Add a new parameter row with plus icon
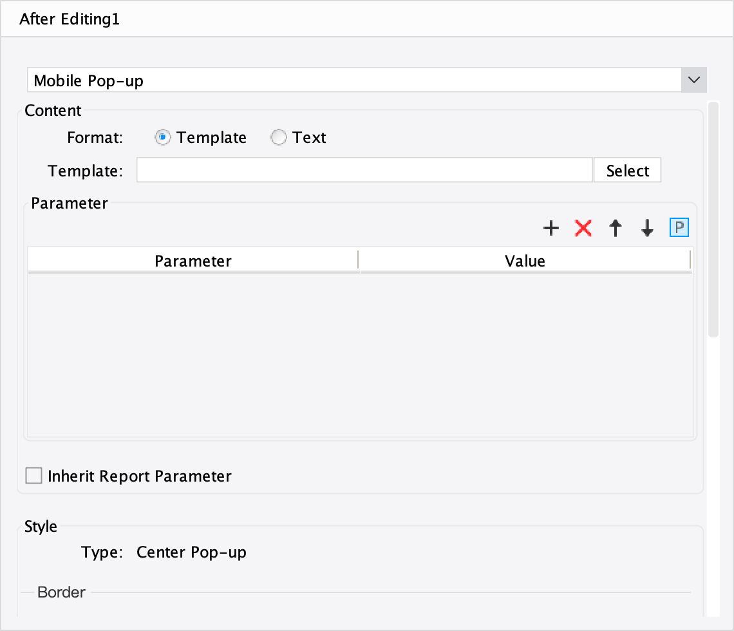This screenshot has width=734, height=631. point(551,228)
